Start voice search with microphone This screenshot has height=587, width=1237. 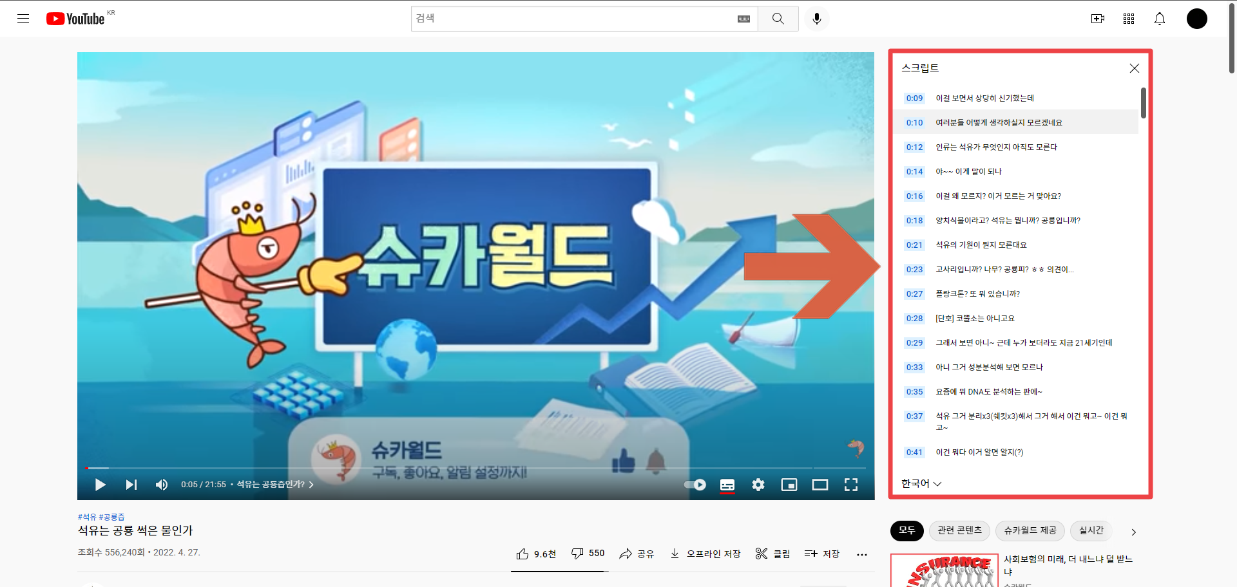[x=817, y=19]
